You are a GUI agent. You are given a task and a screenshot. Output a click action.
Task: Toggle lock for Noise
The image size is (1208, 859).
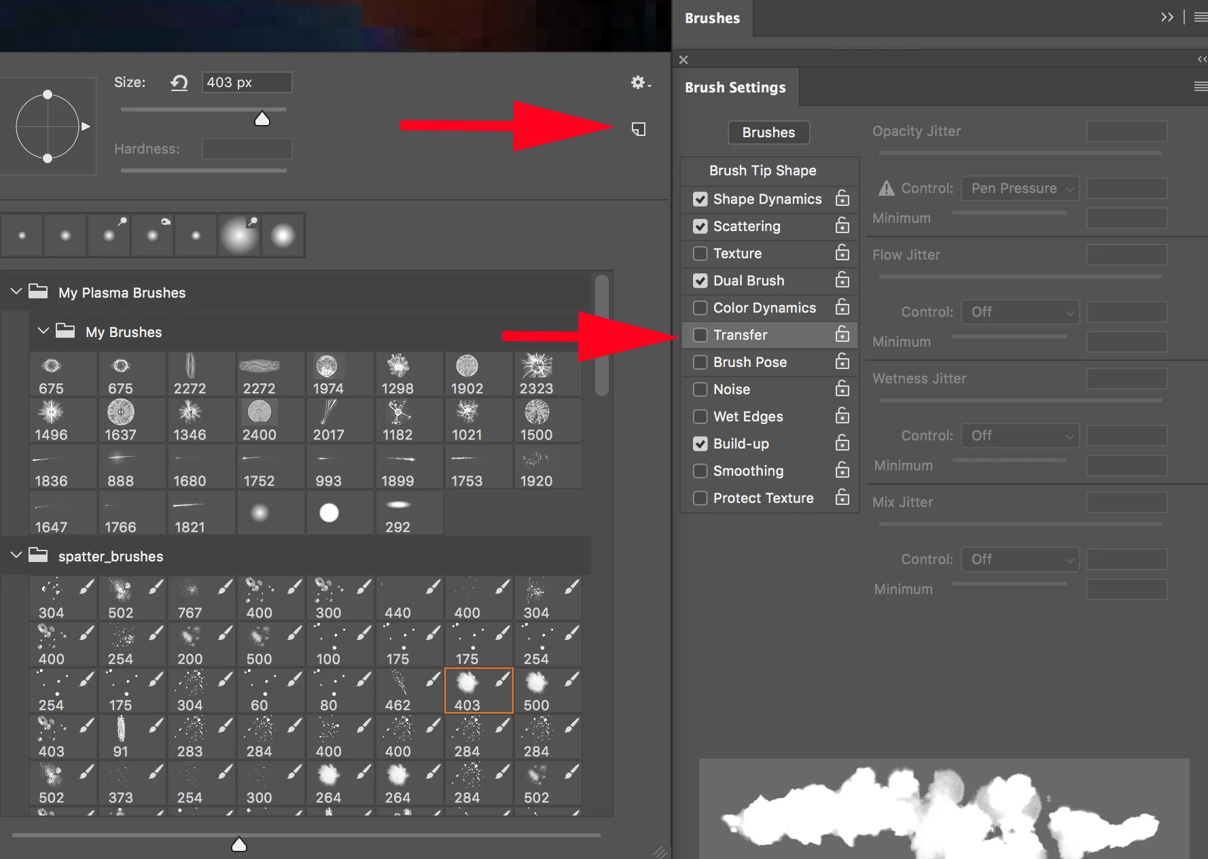(x=842, y=389)
